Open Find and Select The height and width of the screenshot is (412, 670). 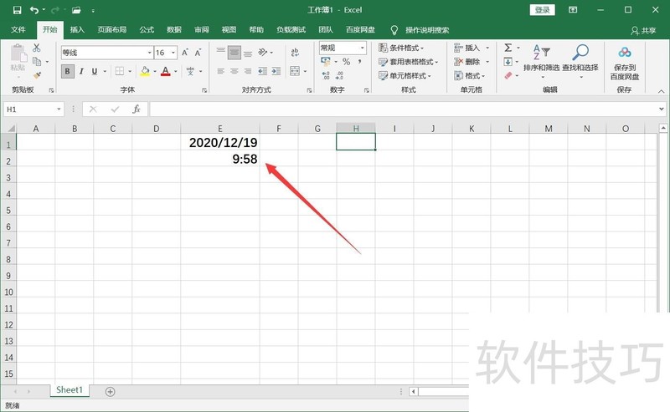tap(580, 61)
